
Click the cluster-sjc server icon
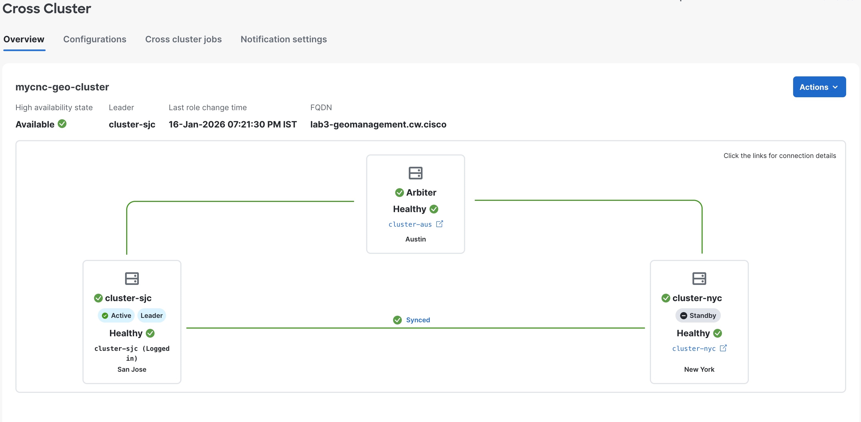(x=132, y=278)
